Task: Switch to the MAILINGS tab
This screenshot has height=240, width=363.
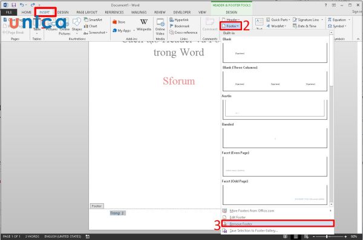Action: pos(139,12)
